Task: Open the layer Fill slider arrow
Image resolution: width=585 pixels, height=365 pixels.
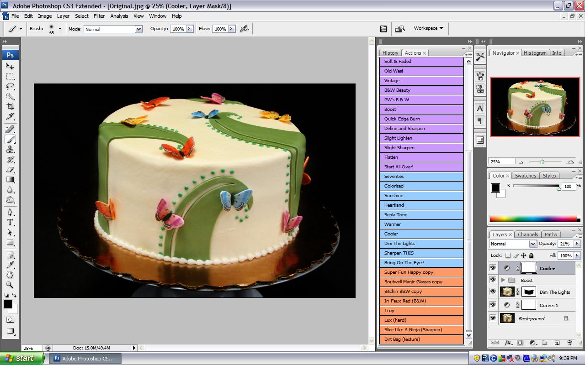Action: pyautogui.click(x=577, y=255)
